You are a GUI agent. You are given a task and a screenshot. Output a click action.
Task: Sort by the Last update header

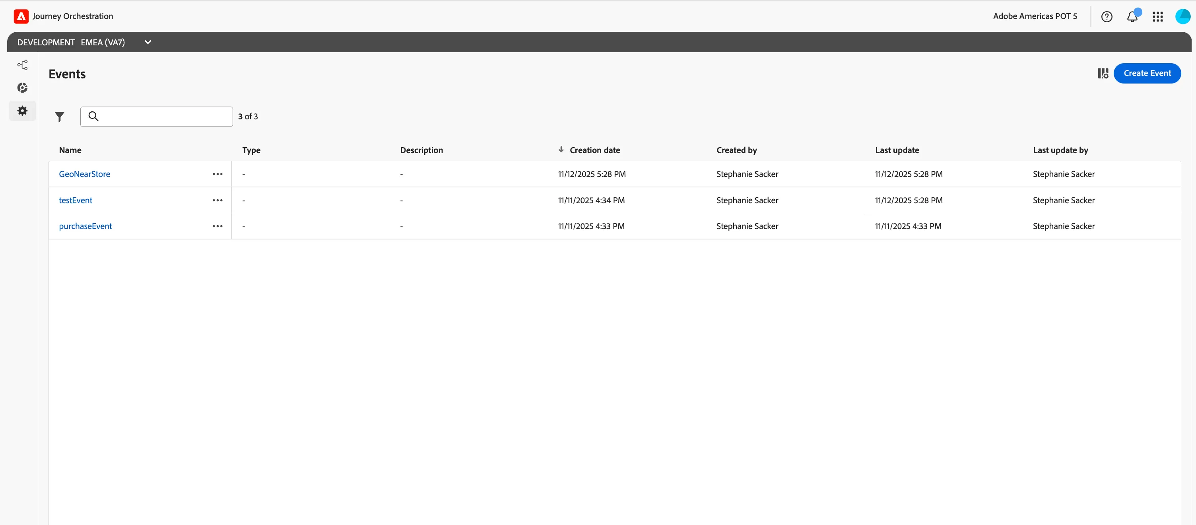point(897,150)
